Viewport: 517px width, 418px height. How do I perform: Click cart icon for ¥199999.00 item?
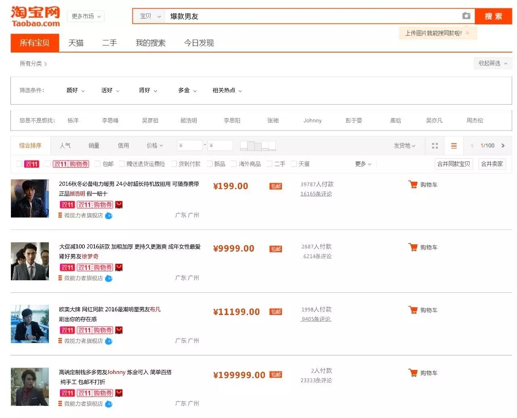(x=413, y=373)
